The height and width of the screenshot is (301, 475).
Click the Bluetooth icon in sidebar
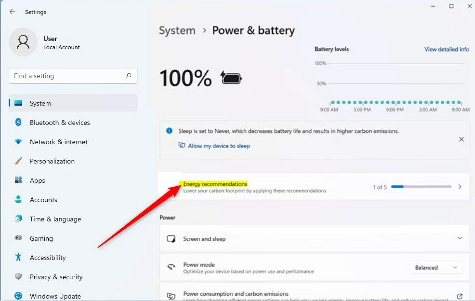(x=18, y=123)
